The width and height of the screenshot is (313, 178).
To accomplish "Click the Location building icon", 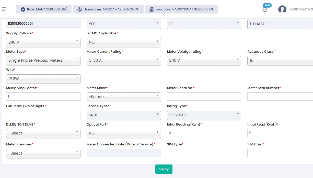I will (151, 9).
